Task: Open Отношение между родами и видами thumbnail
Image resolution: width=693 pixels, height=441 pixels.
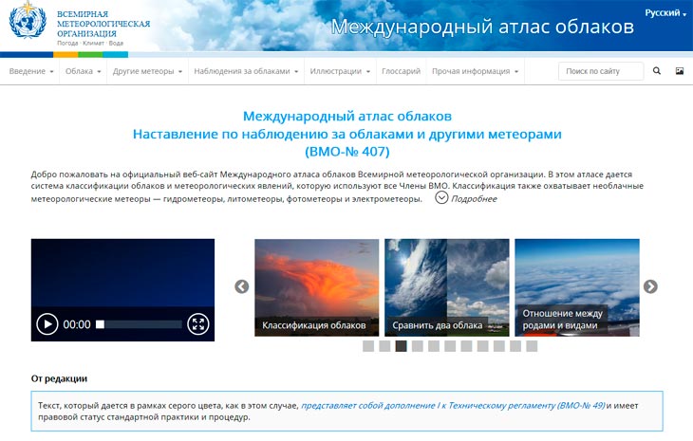Action: [577, 287]
